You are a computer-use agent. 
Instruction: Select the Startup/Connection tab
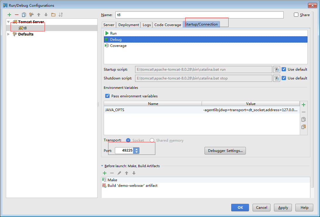[x=201, y=24]
